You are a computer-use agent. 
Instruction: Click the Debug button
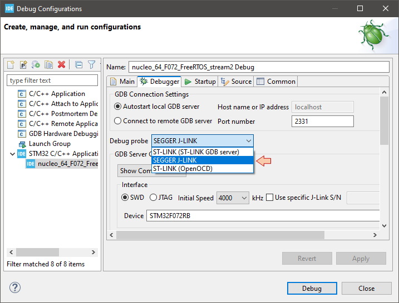pos(312,288)
